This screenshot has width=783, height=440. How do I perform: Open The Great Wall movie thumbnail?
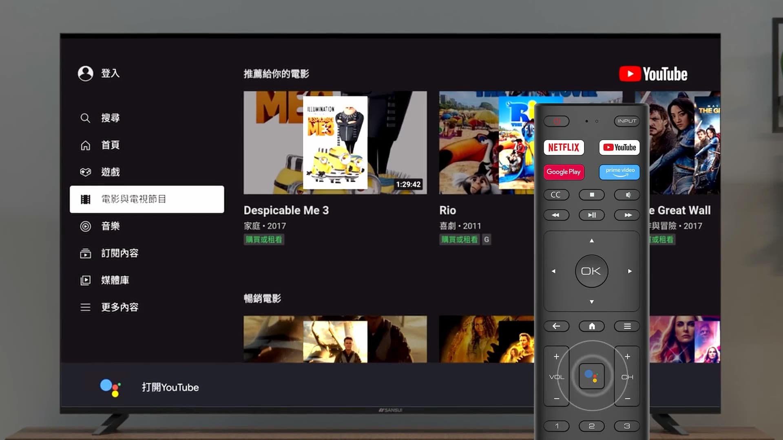click(x=685, y=143)
